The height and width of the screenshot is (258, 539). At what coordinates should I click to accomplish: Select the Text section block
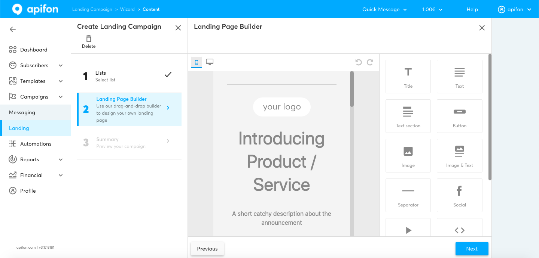(x=408, y=116)
